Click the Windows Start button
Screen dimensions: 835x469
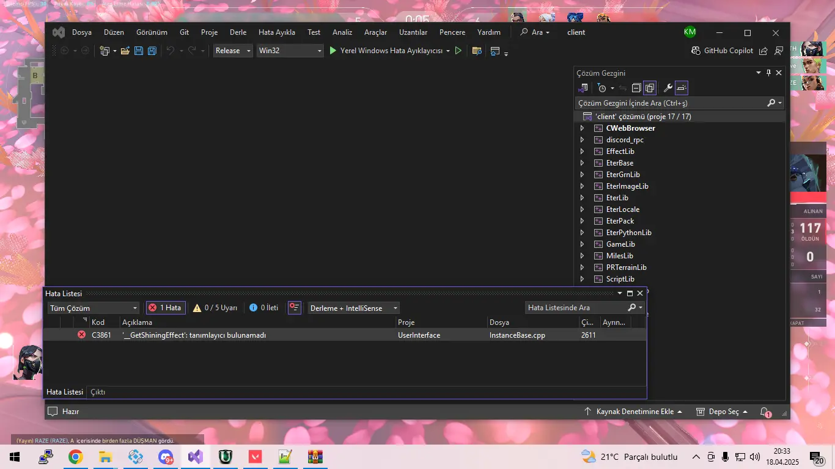coord(15,457)
